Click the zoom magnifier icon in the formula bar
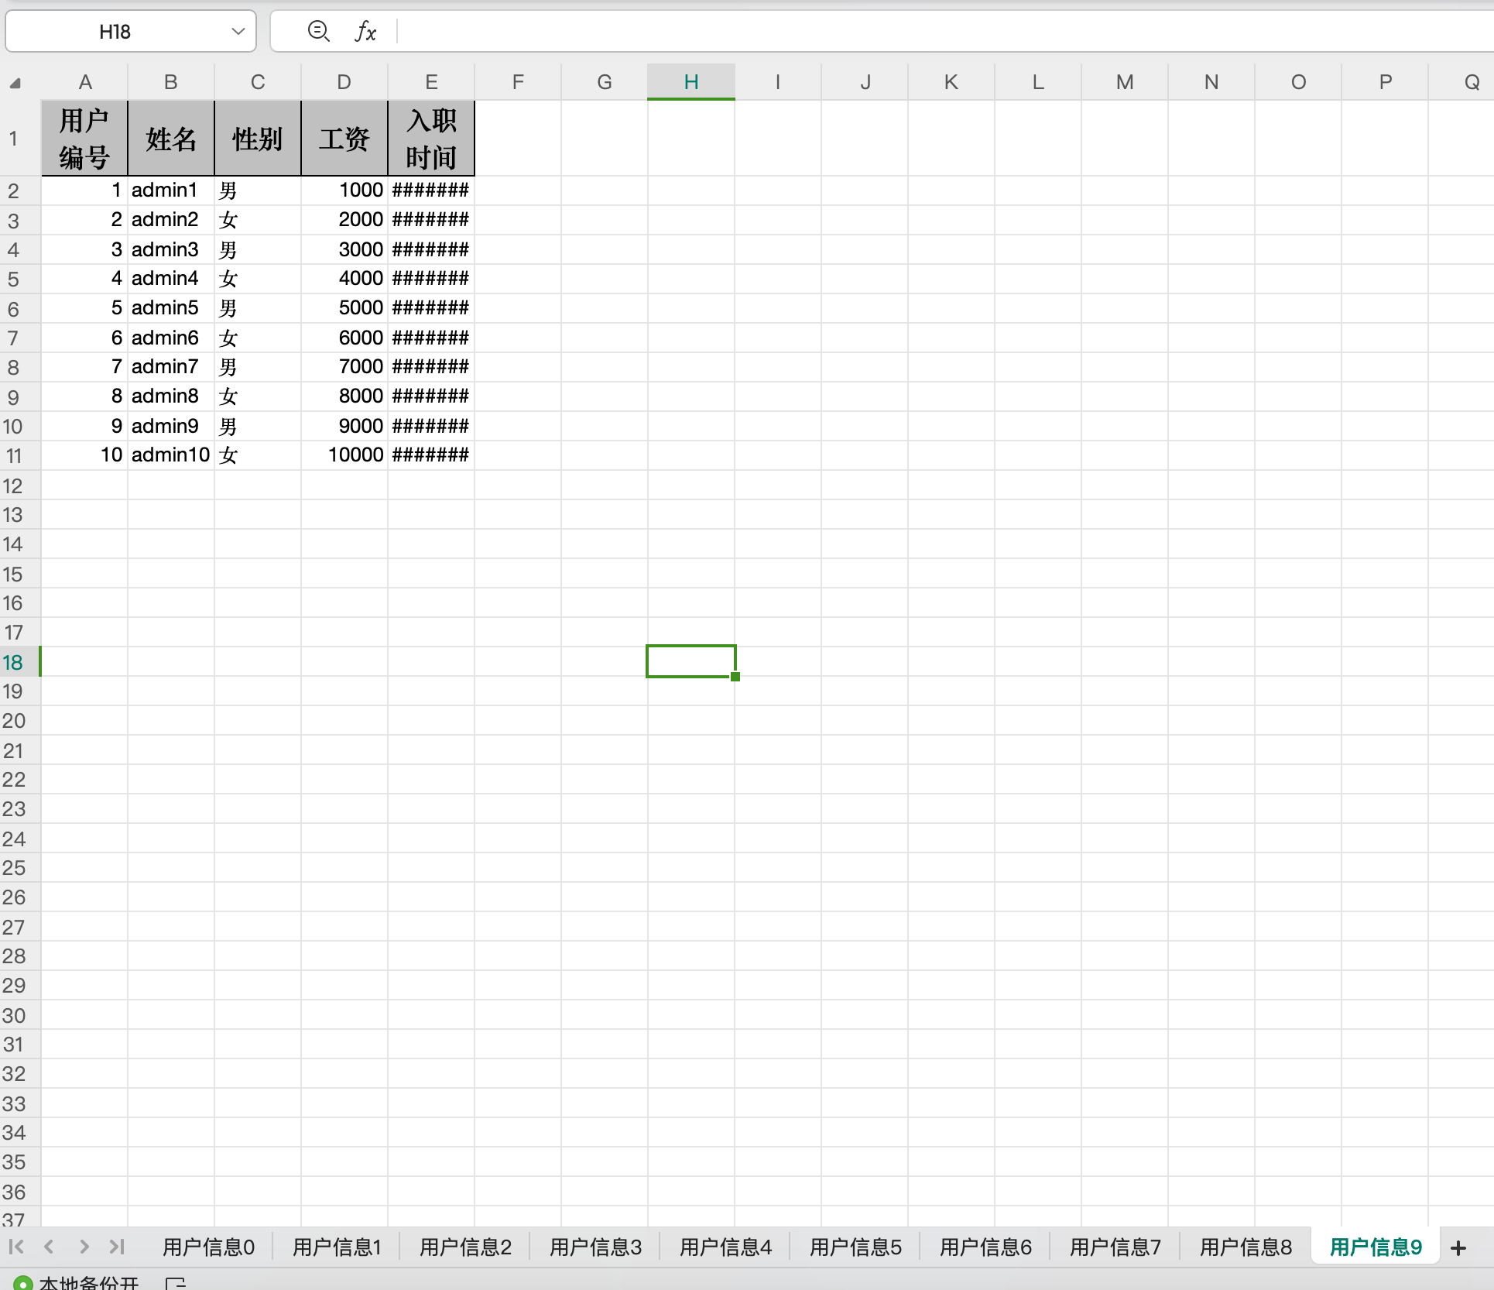1494x1290 pixels. click(318, 31)
